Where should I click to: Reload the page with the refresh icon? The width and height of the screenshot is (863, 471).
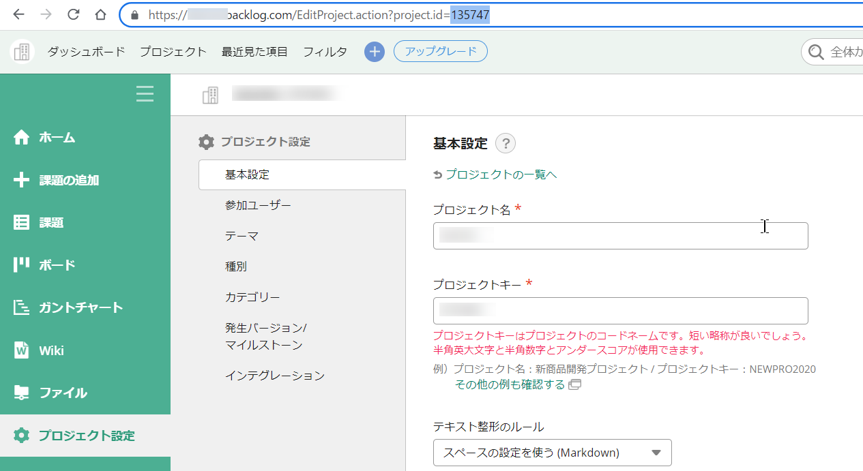coord(74,14)
